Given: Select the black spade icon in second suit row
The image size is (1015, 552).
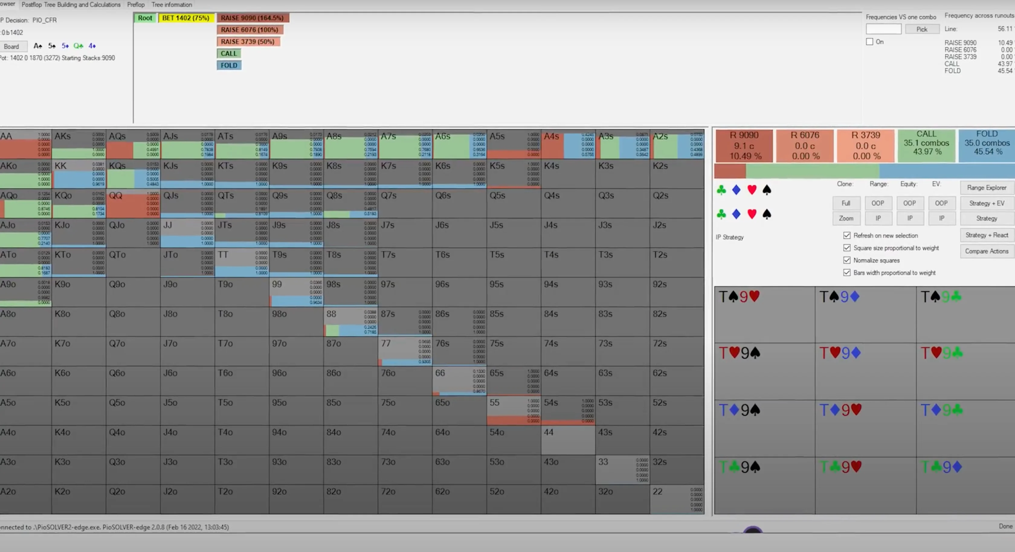Looking at the screenshot, I should (767, 214).
